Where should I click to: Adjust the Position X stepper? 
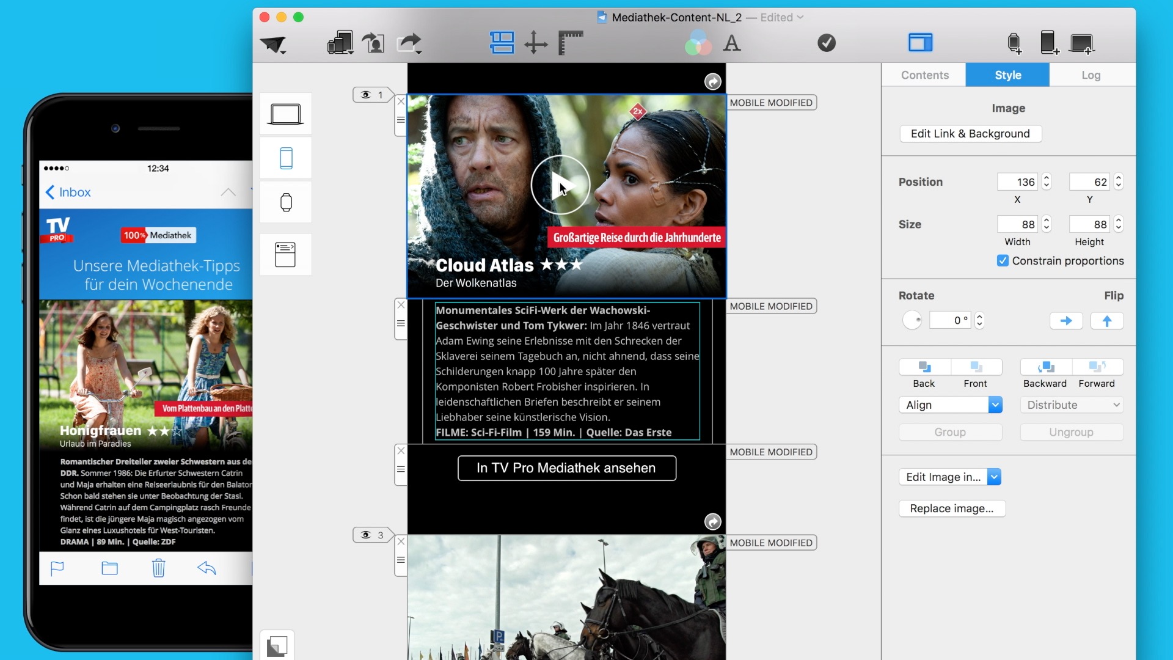click(1047, 182)
